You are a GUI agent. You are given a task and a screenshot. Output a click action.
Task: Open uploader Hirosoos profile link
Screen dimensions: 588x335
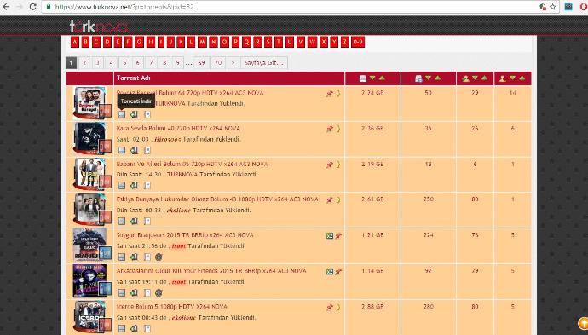167,139
